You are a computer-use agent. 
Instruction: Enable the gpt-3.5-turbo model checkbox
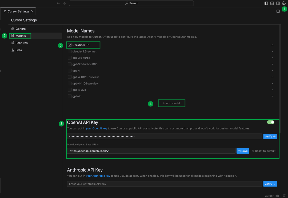pos(70,58)
